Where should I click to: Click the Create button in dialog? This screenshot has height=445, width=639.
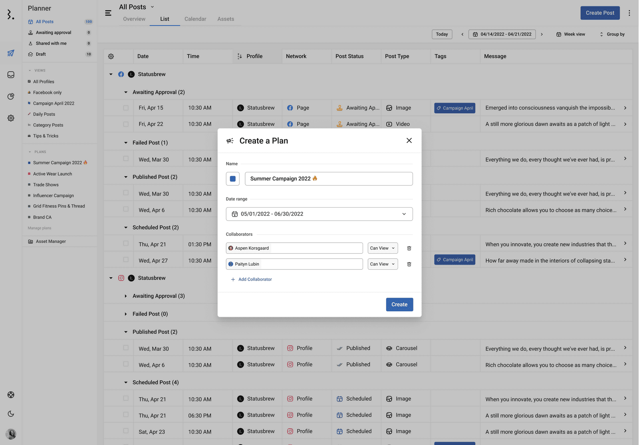tap(399, 305)
